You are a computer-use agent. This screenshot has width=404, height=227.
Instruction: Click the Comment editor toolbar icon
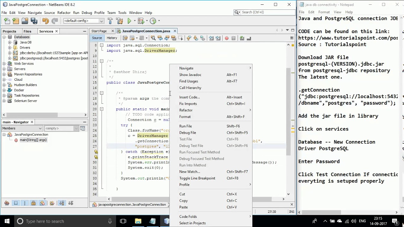point(242,38)
